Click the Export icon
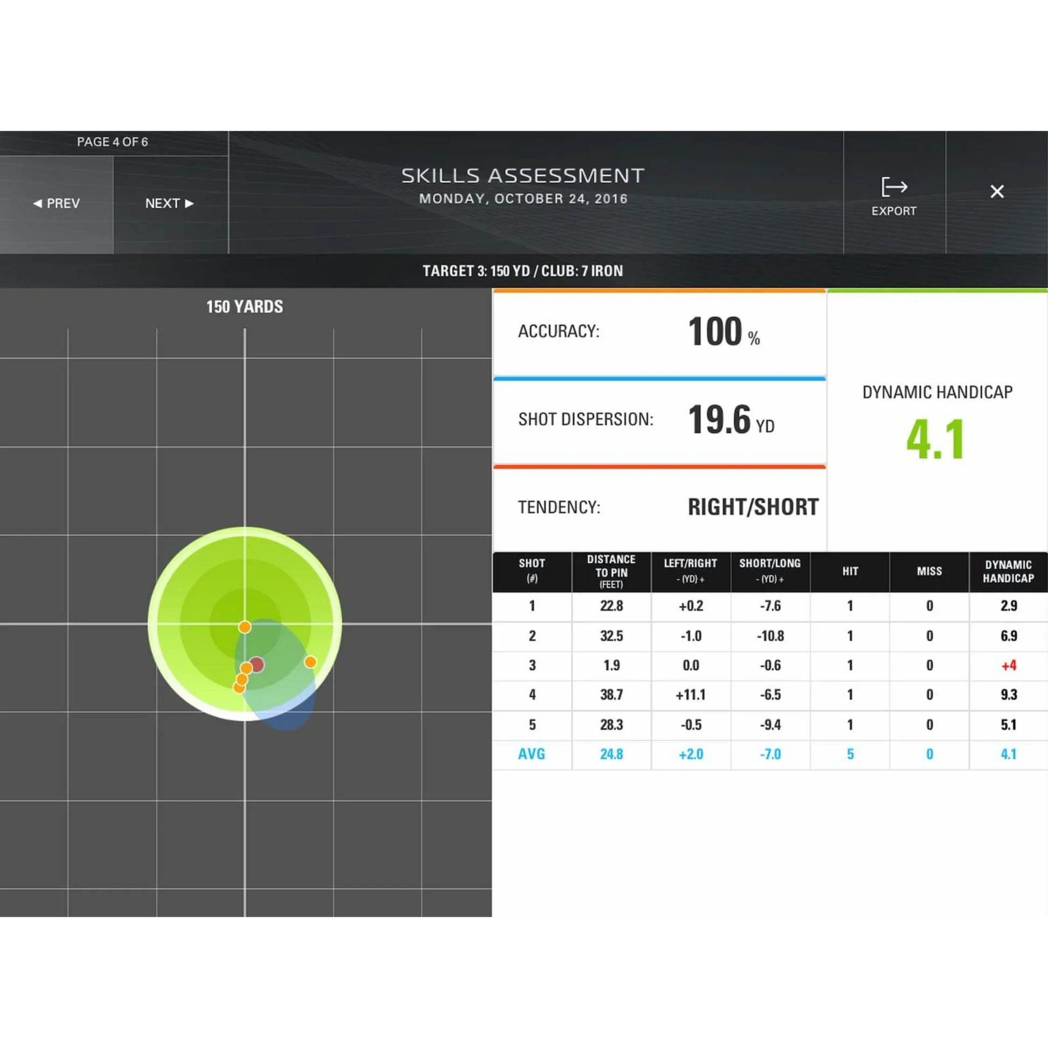This screenshot has width=1048, height=1048. tap(893, 187)
